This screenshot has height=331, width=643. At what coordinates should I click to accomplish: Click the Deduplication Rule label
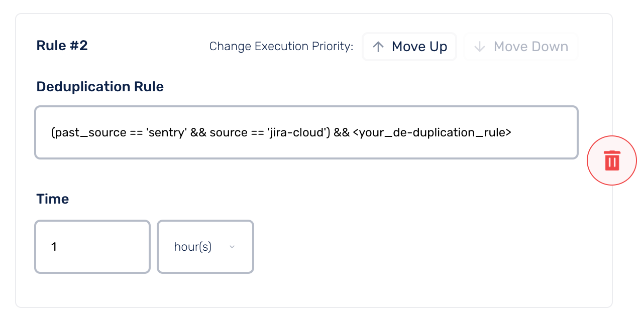[100, 87]
